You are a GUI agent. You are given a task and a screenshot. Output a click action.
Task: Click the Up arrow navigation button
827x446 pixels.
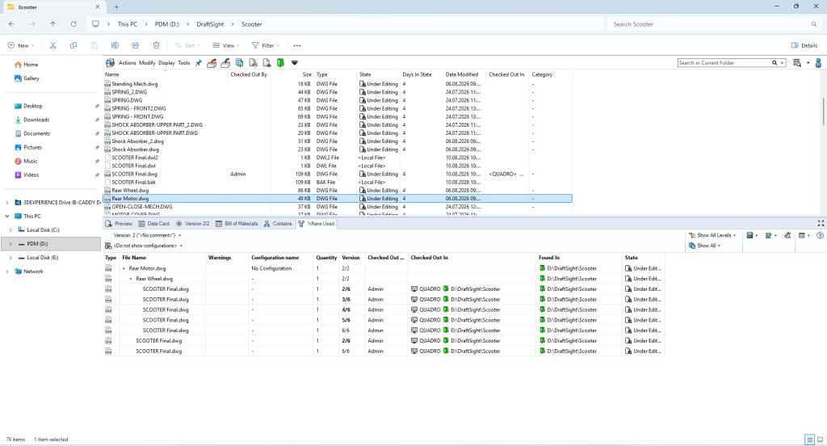52,24
